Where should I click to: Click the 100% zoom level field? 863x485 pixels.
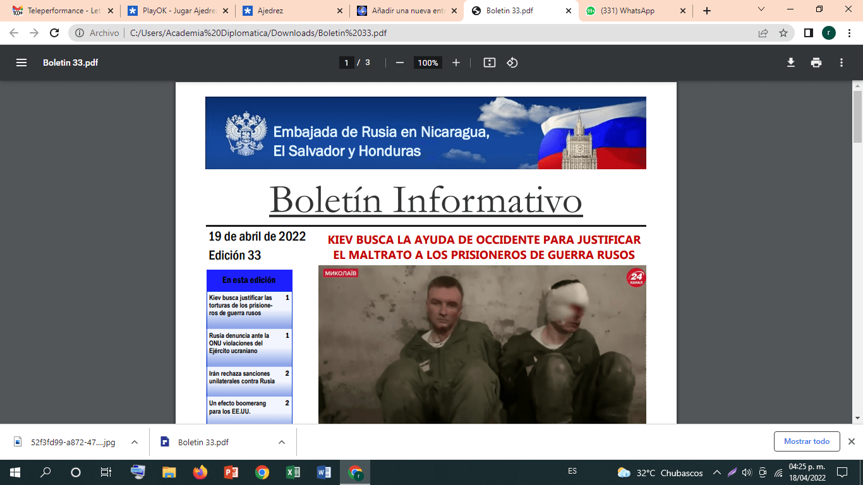pos(428,63)
